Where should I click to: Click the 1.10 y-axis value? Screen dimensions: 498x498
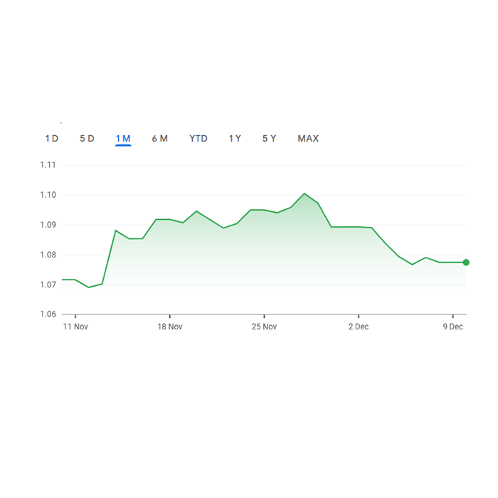point(48,195)
